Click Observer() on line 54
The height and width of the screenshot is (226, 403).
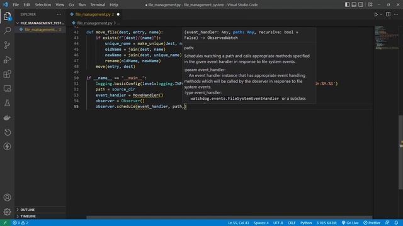[x=133, y=100]
